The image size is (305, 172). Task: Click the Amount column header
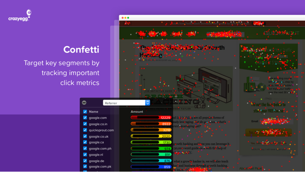[x=137, y=112]
